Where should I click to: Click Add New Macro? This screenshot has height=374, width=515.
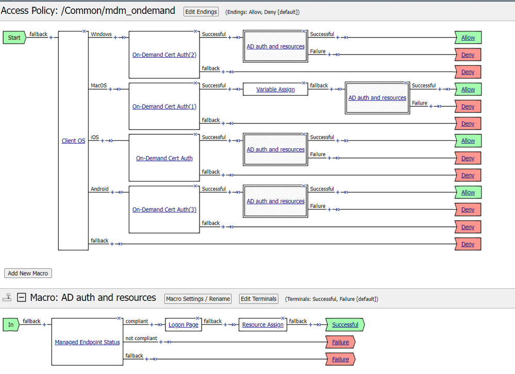pyautogui.click(x=28, y=273)
